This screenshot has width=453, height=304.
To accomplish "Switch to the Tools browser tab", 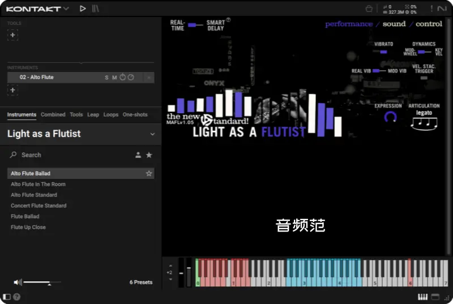I will tap(76, 114).
